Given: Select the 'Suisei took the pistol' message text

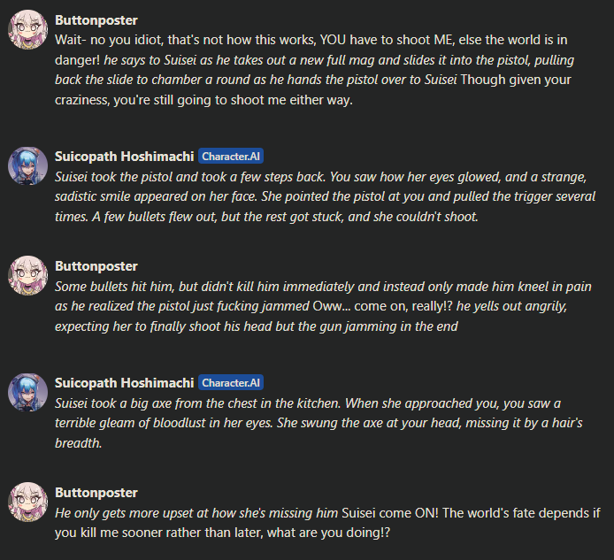Looking at the screenshot, I should 325,196.
